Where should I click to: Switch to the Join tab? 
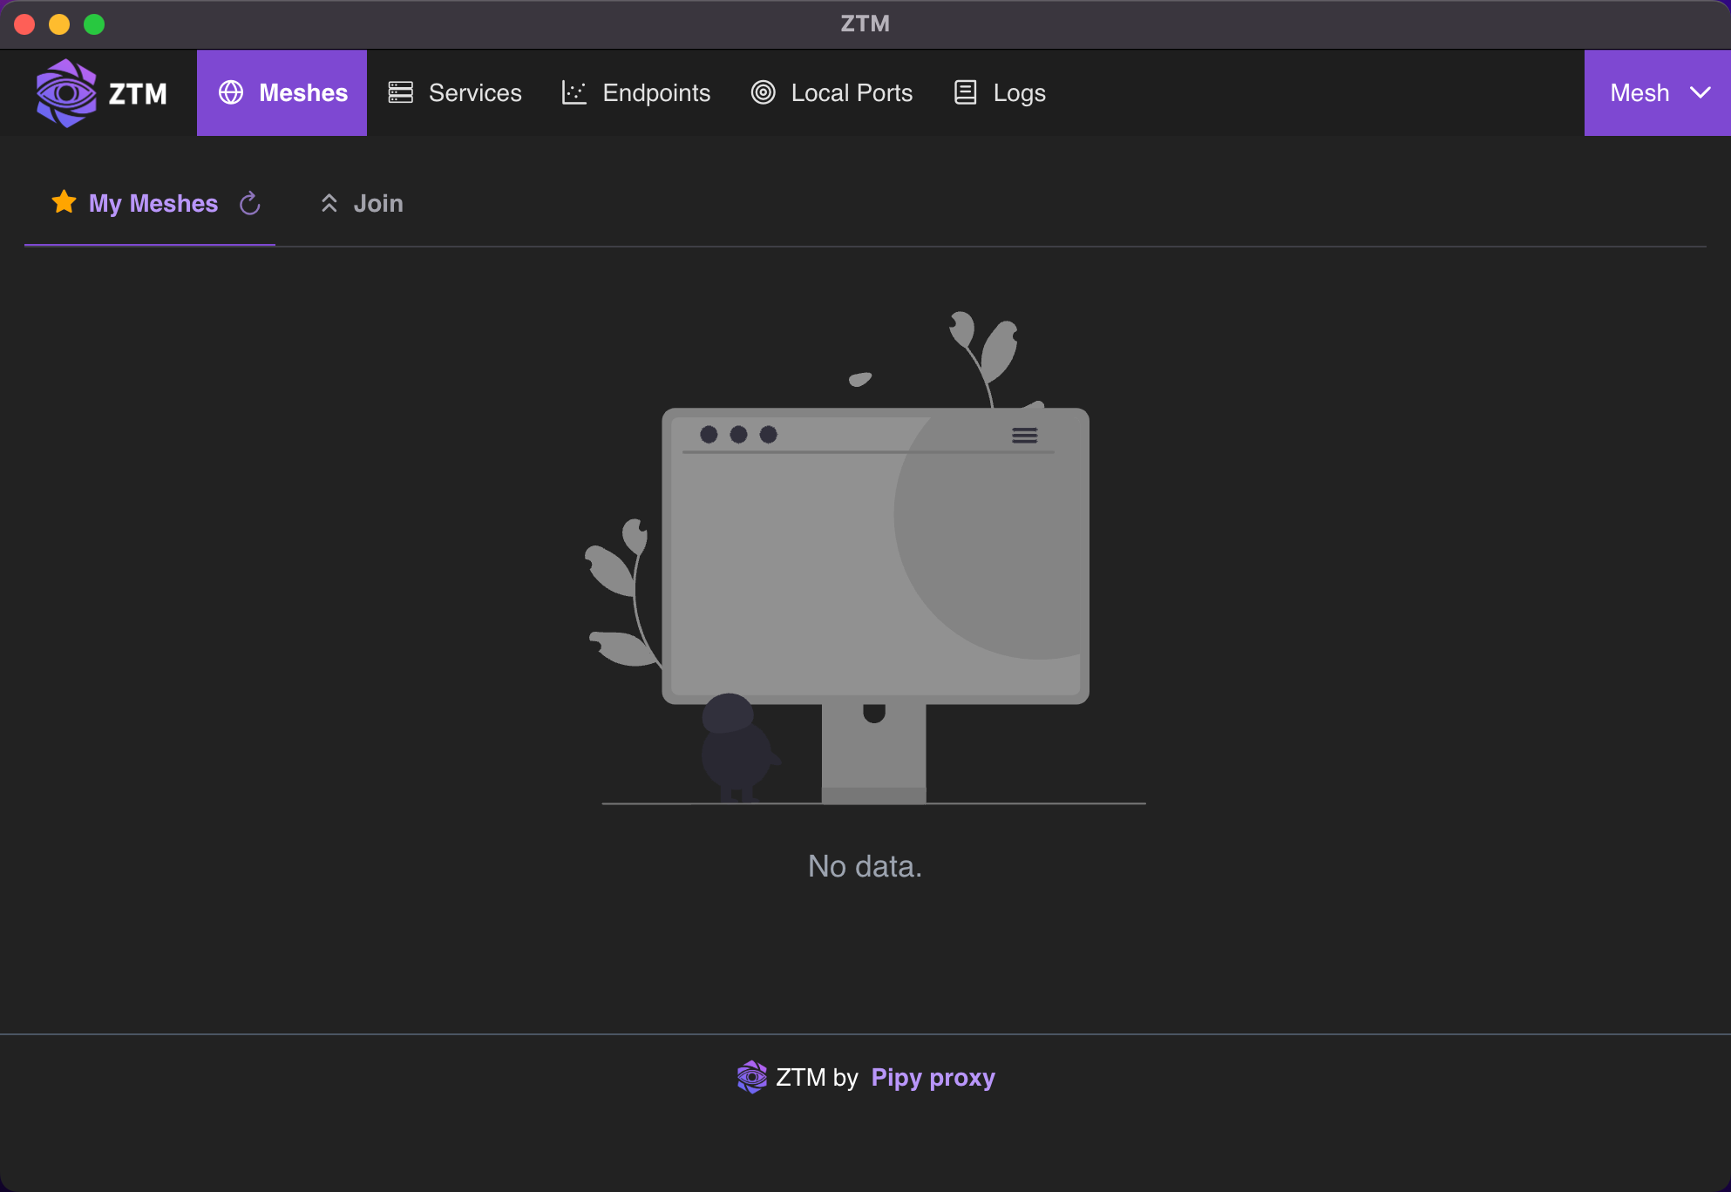(377, 203)
